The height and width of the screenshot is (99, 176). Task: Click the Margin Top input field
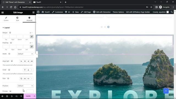6,37
